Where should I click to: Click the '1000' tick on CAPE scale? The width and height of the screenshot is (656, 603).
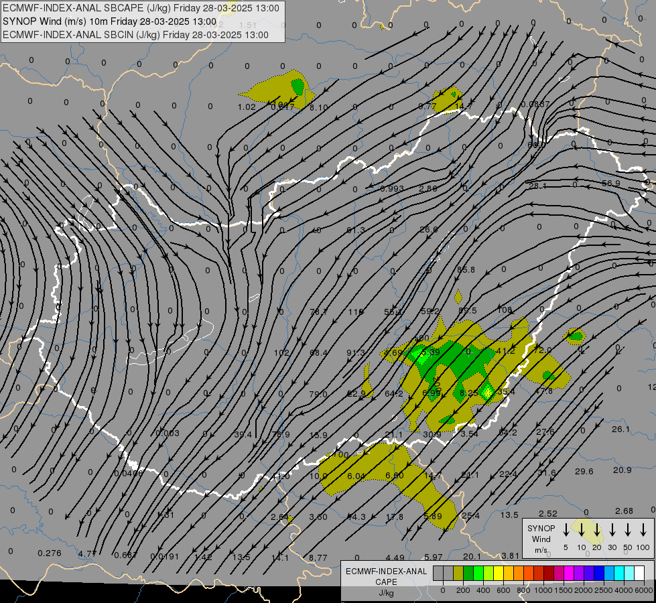[543, 590]
